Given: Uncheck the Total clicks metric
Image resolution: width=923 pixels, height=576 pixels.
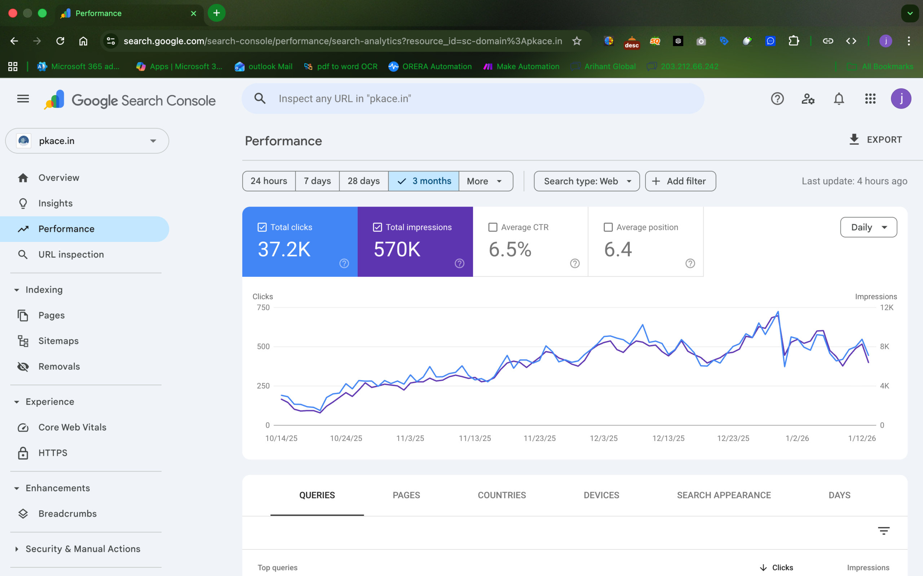Looking at the screenshot, I should pos(261,227).
